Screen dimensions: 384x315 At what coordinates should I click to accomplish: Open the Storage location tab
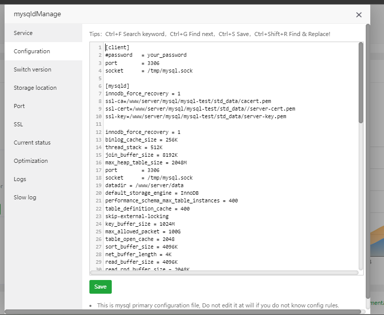[35, 88]
